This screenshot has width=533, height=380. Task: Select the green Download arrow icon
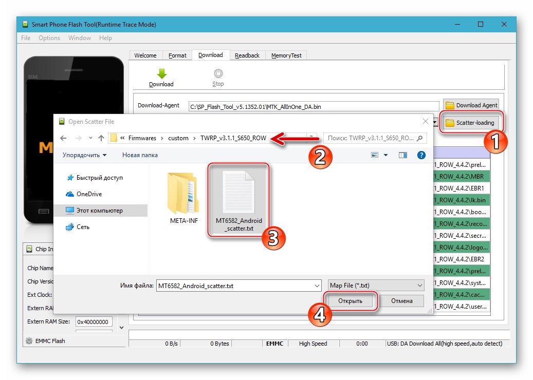161,73
